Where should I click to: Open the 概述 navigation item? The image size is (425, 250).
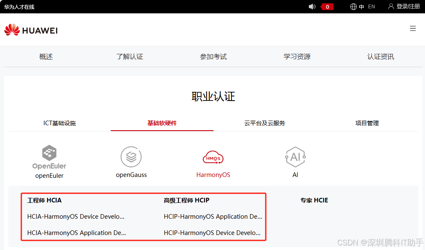pos(46,56)
